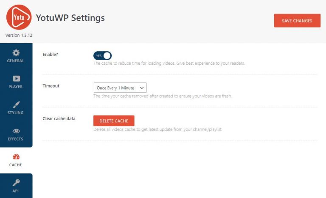Click the "Enable?" field label
This screenshot has height=198, width=326.
[51, 55]
